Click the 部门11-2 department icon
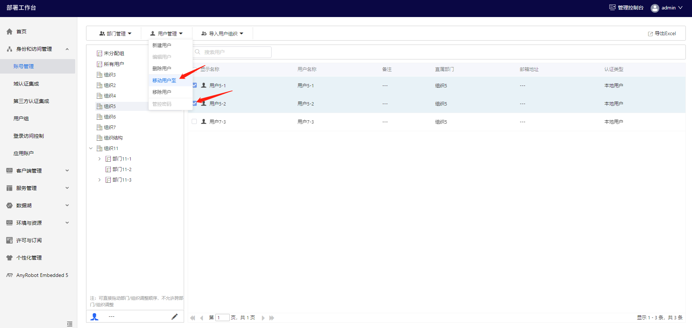This screenshot has height=328, width=692. tap(108, 169)
